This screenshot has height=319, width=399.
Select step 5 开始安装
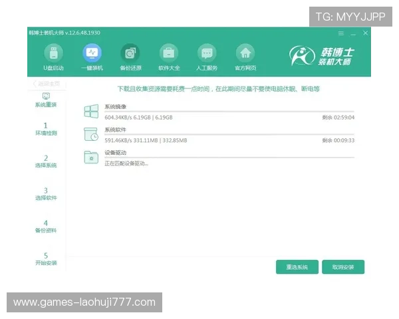(46, 259)
